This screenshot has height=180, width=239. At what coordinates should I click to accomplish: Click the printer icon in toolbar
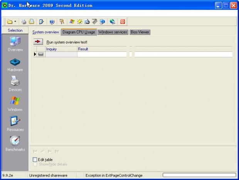[24, 22]
